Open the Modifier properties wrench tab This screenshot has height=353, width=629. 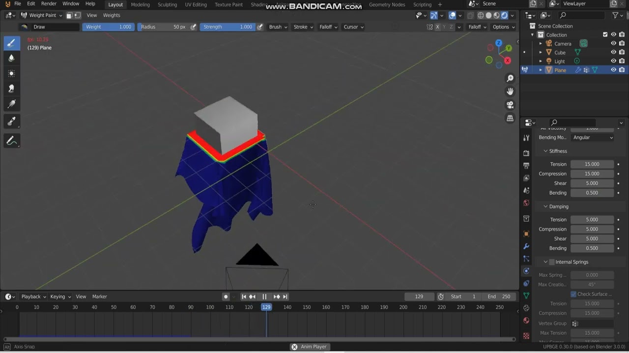tap(526, 246)
